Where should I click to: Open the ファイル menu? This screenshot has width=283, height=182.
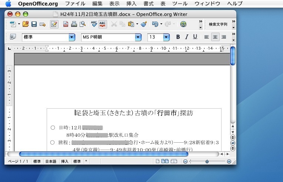[75, 4]
